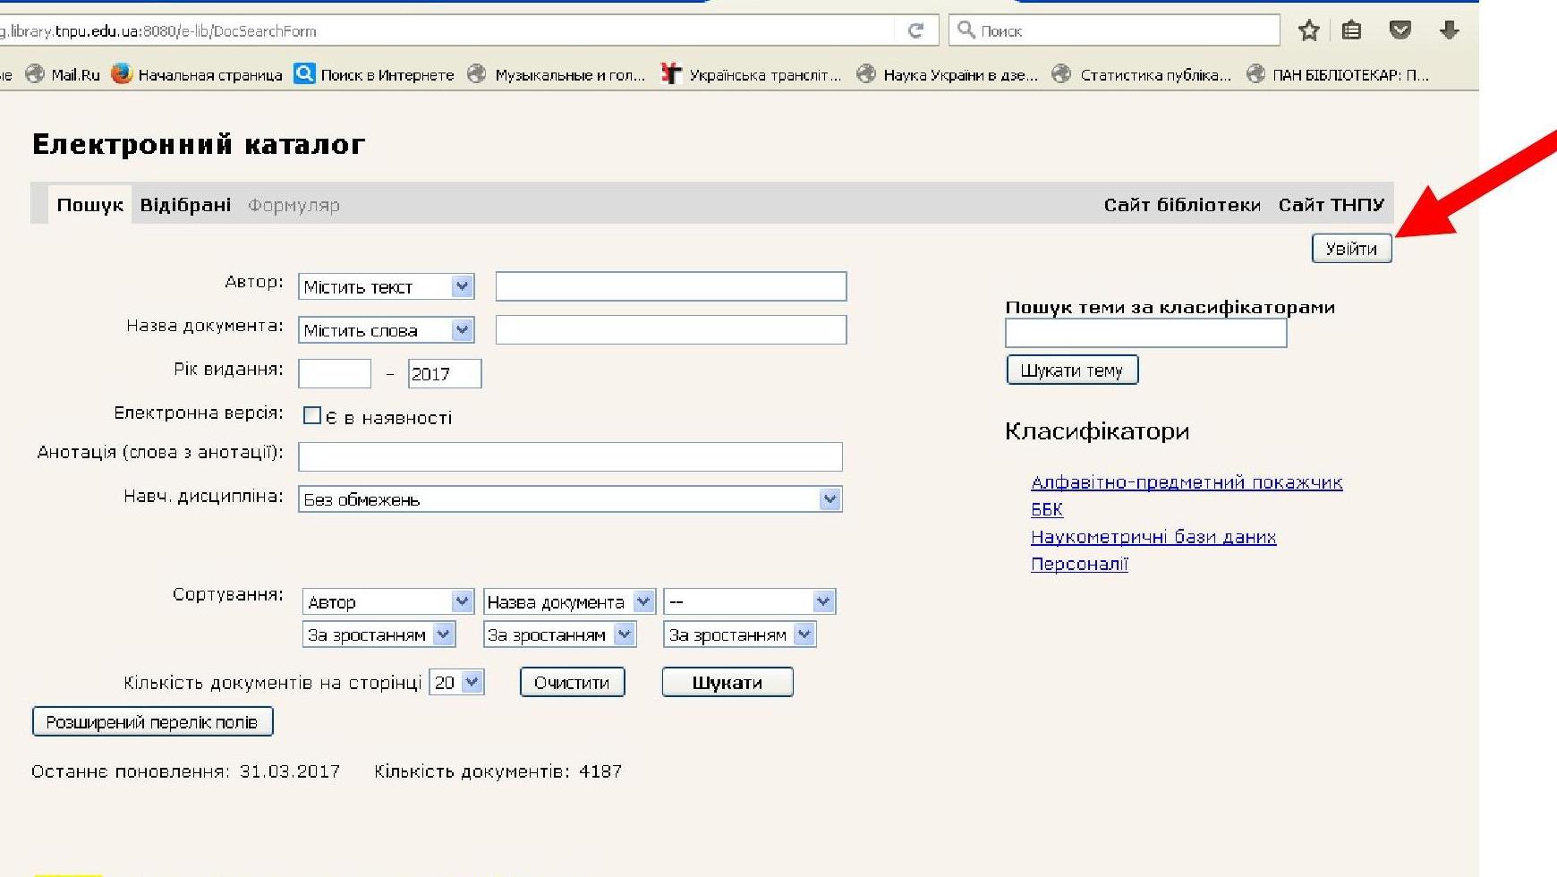Click the Увійти login button
Screen dimensions: 1557x877
pos(1351,248)
